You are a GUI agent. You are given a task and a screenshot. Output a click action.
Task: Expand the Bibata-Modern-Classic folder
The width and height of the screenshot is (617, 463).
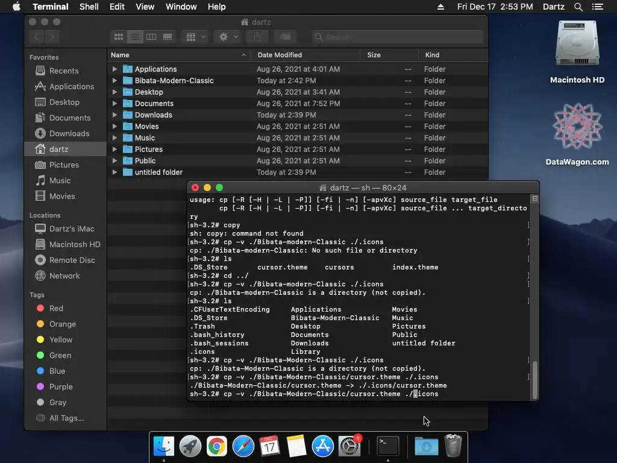coord(114,81)
